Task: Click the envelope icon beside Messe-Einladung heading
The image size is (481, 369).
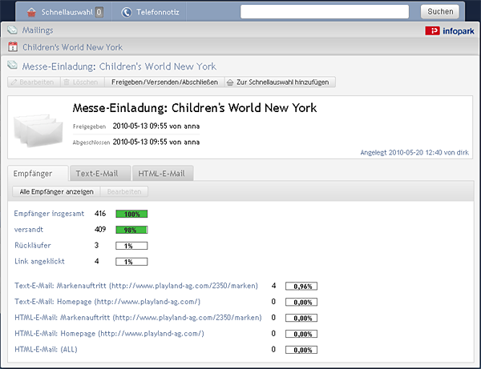Action: [x=13, y=65]
